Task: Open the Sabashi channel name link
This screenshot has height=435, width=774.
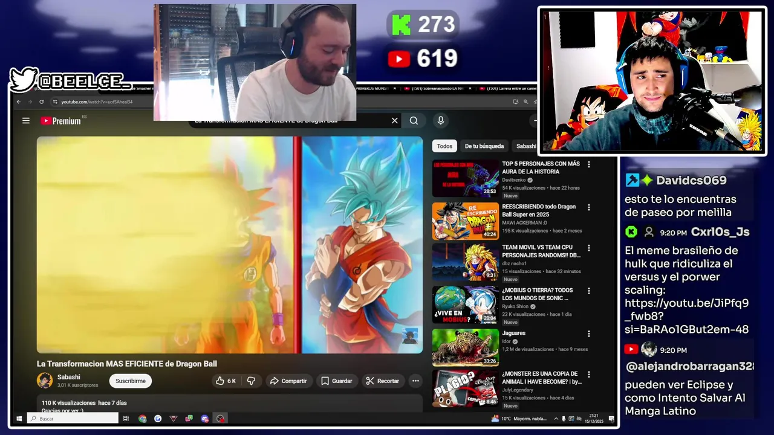Action: point(69,377)
